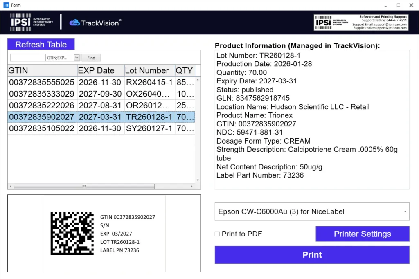Click lot number SY260127-1 cell
419x279 pixels.
click(x=149, y=128)
